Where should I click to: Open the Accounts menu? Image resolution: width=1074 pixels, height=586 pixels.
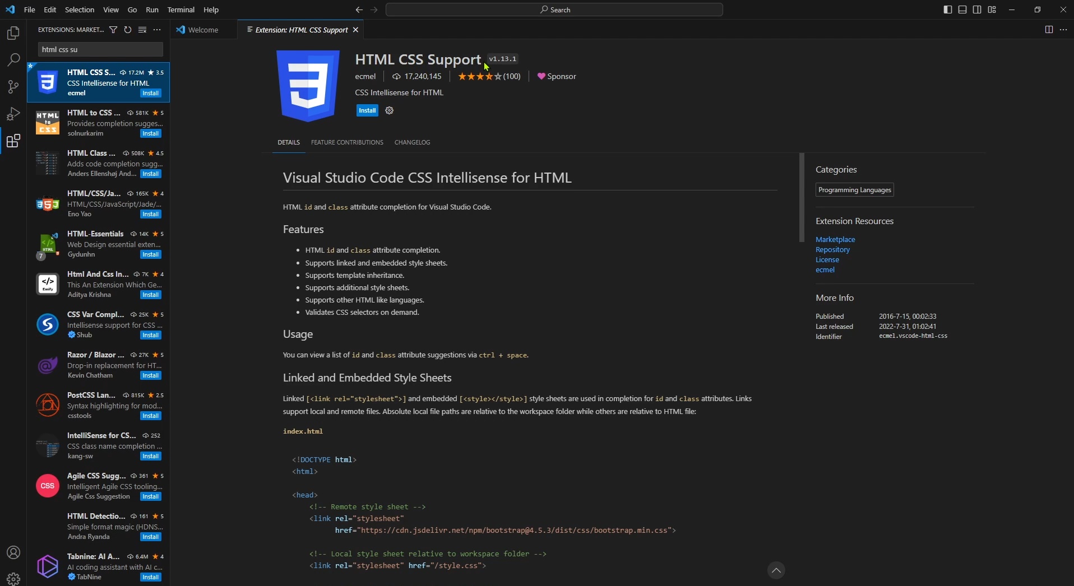(x=13, y=553)
